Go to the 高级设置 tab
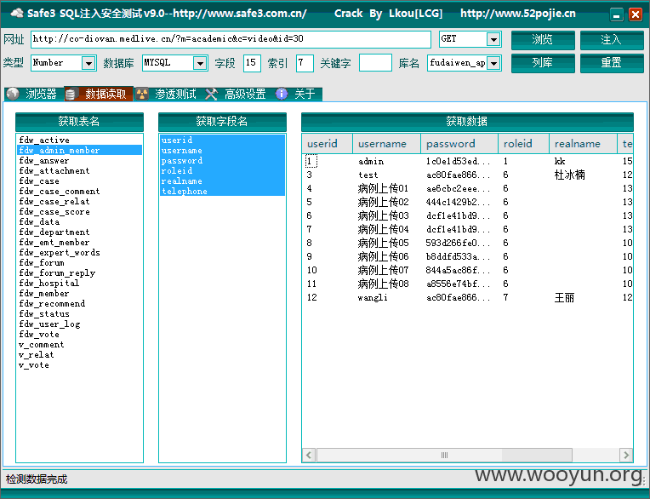The image size is (650, 499). (x=238, y=95)
